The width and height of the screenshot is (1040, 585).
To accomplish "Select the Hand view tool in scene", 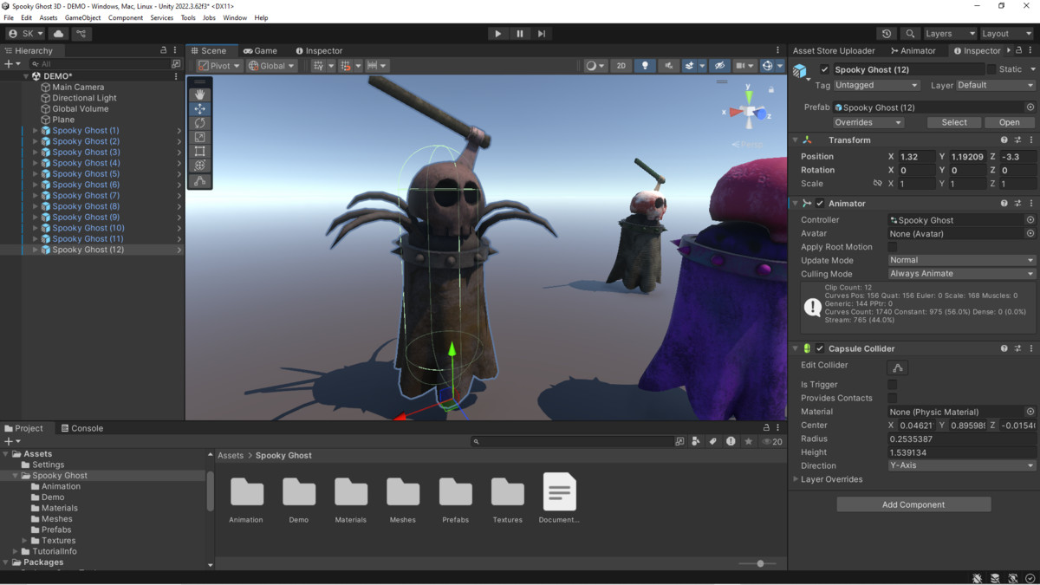I will [200, 94].
